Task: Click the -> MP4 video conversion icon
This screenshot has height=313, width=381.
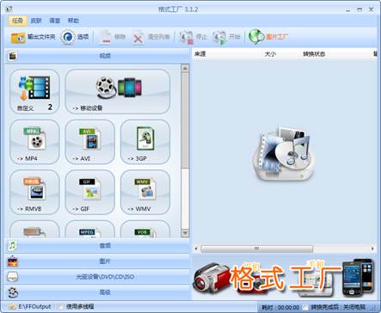Action: pyautogui.click(x=34, y=142)
